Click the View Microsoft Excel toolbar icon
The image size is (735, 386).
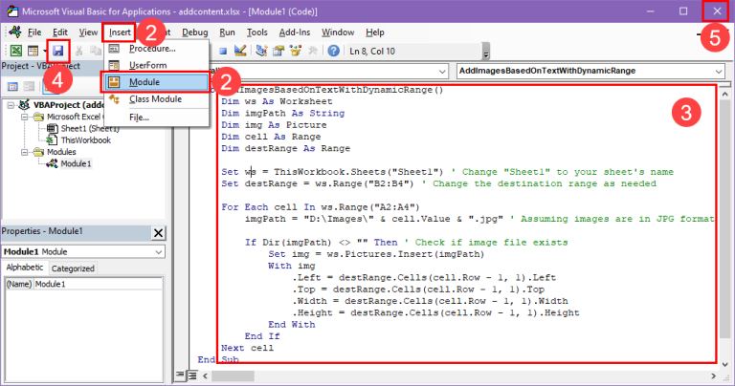[16, 51]
